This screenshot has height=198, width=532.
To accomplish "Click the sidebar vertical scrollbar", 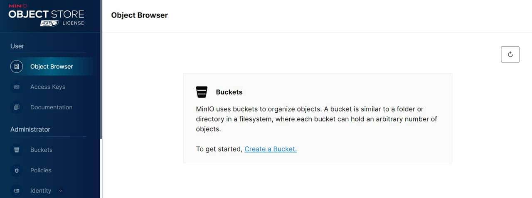I will tap(101, 166).
